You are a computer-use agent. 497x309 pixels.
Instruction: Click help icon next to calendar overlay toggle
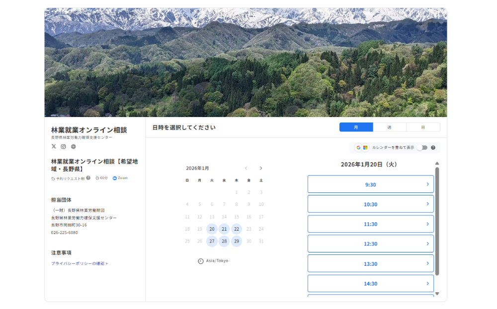pos(433,148)
